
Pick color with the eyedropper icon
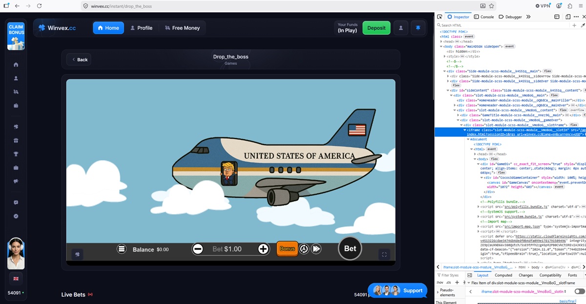point(583,25)
